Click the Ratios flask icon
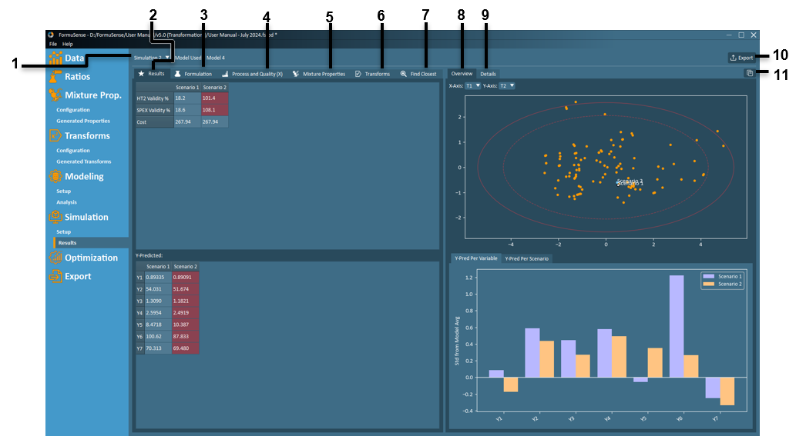806x436 pixels. (x=55, y=77)
